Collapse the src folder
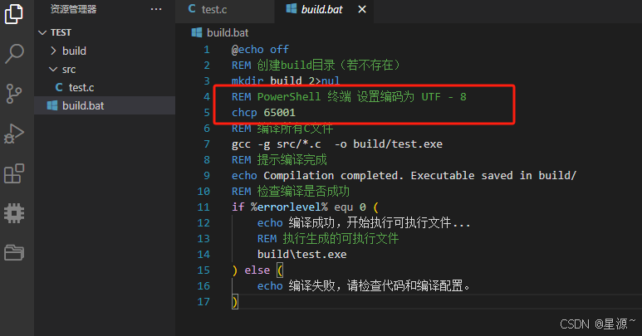The height and width of the screenshot is (336, 642). coord(53,69)
